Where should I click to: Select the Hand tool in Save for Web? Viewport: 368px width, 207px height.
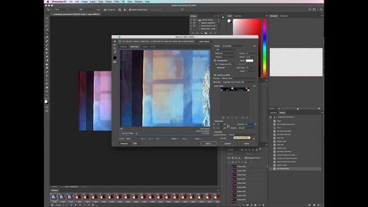click(115, 41)
